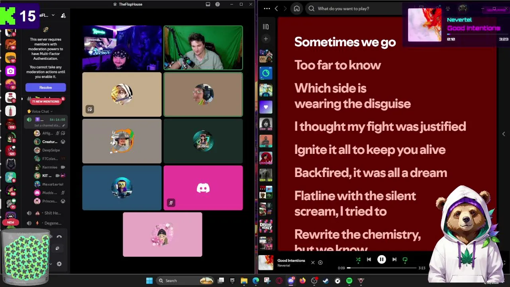Open Task View on the taskbar
The width and height of the screenshot is (510, 287).
coord(221,281)
